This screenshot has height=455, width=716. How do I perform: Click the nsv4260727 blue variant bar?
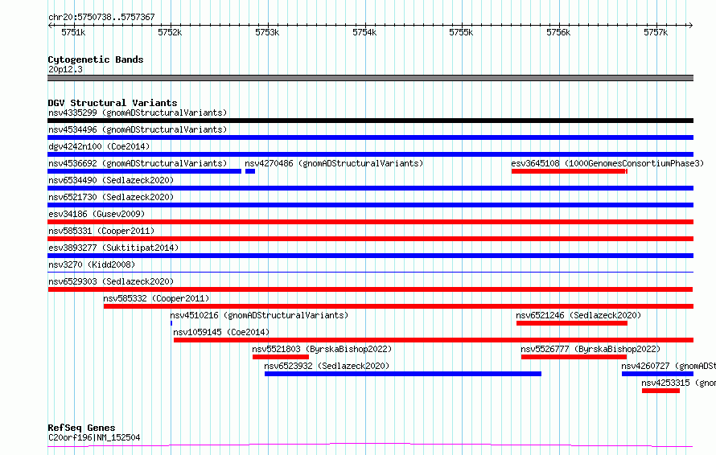point(657,374)
